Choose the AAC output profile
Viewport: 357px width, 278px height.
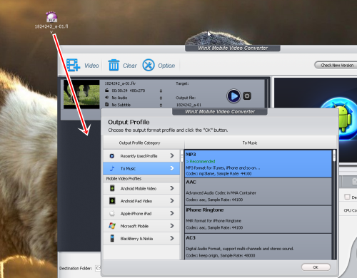[258, 192]
